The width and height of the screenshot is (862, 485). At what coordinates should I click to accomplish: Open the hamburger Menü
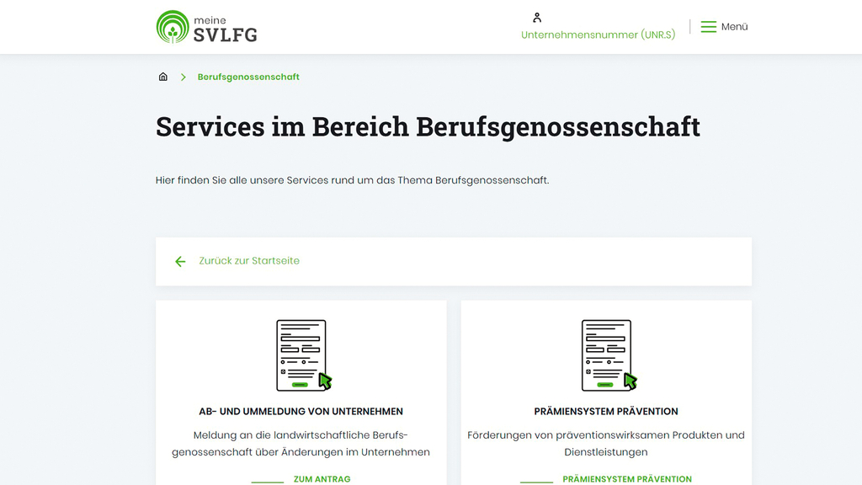click(x=708, y=26)
